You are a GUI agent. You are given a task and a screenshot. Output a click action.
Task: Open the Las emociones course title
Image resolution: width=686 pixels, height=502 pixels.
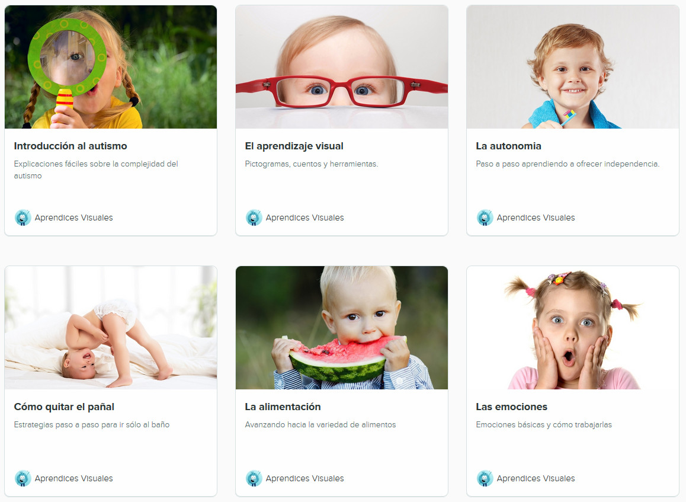[511, 407]
